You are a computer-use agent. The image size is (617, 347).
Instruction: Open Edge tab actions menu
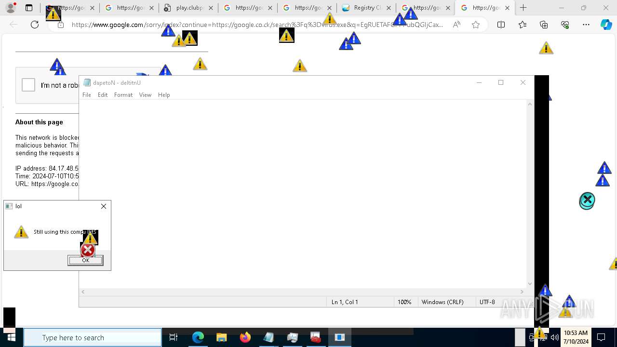click(29, 8)
